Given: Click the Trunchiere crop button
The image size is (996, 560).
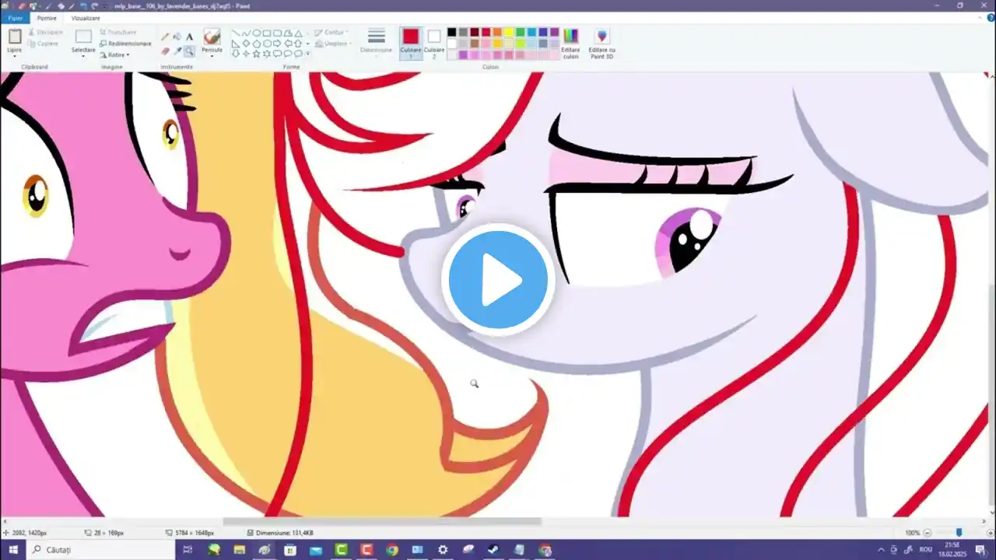Looking at the screenshot, I should click(118, 33).
